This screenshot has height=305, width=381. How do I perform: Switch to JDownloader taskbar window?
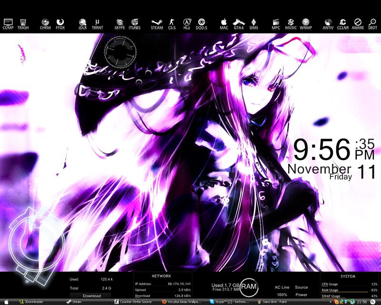coord(31,302)
